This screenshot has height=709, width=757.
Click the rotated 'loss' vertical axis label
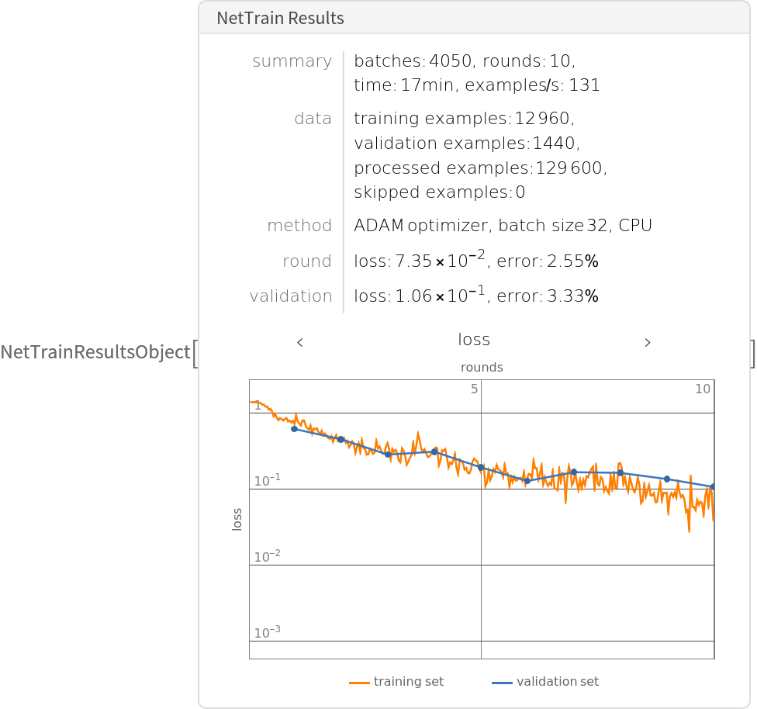coord(237,519)
